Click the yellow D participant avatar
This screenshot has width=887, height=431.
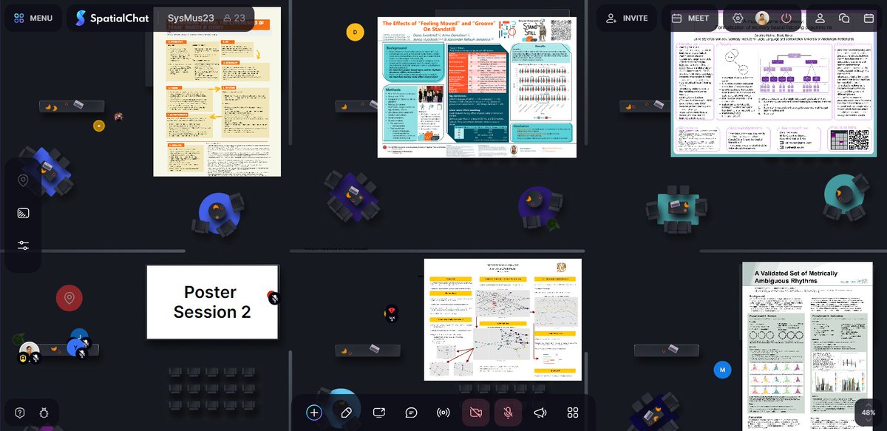click(x=356, y=32)
